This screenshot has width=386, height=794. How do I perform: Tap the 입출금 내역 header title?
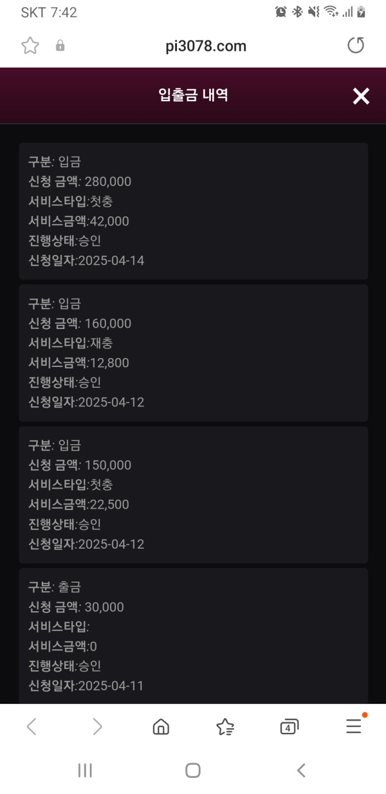tap(193, 96)
